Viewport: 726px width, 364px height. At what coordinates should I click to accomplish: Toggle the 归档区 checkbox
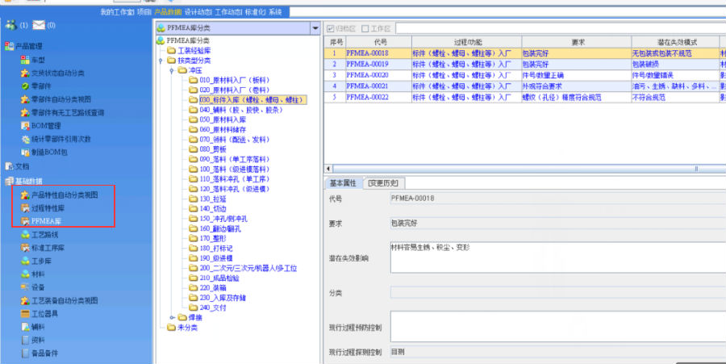click(x=329, y=28)
